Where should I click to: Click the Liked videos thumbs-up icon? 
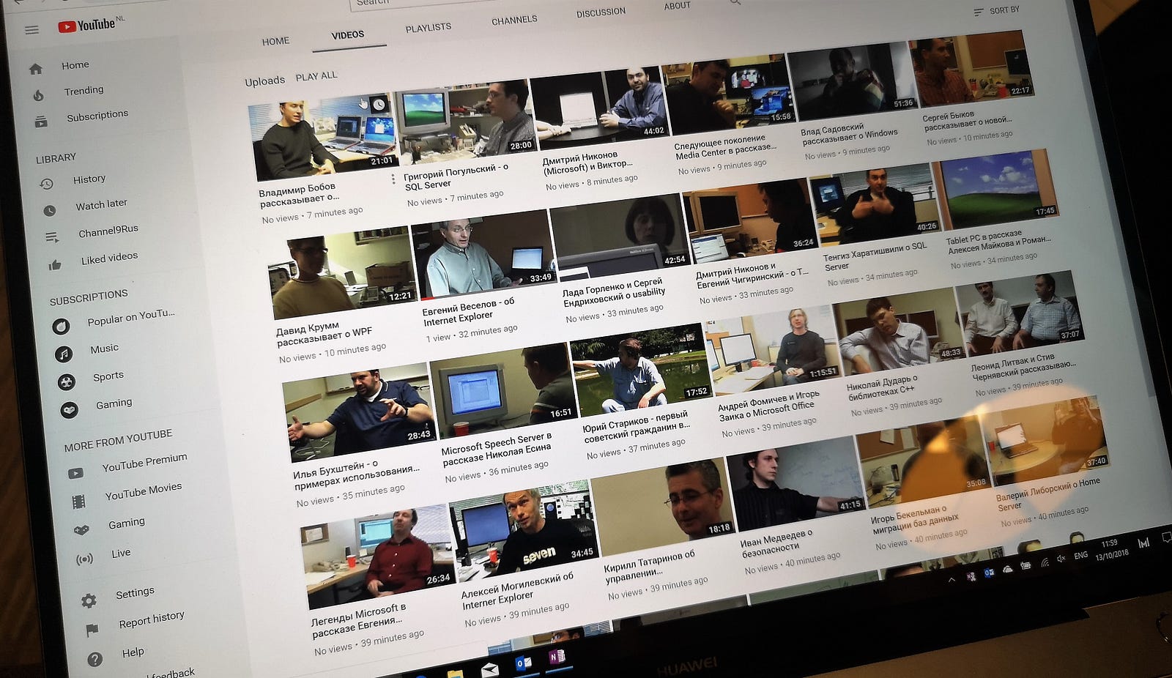click(x=55, y=264)
